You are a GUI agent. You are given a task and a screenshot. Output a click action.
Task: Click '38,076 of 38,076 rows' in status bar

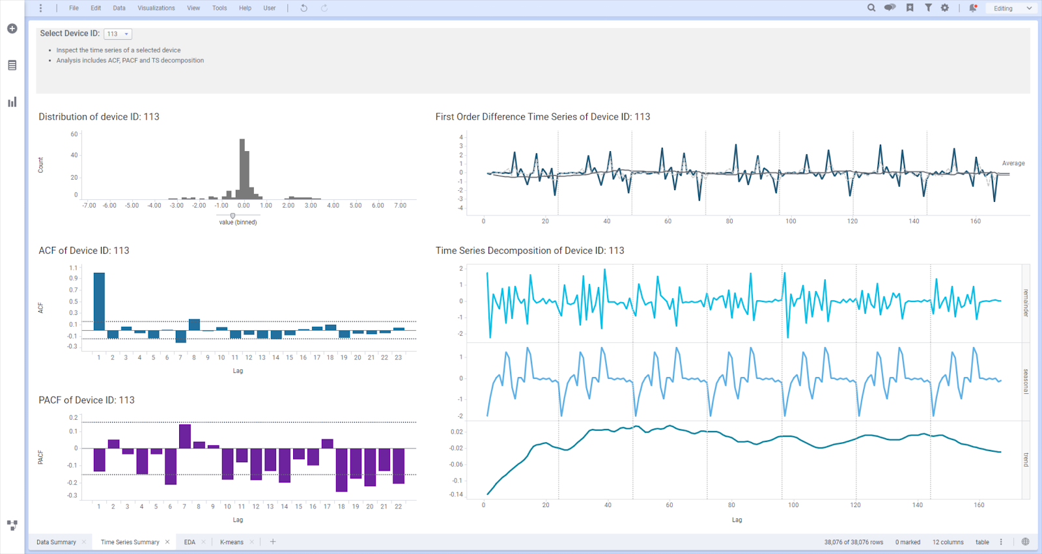pos(854,542)
